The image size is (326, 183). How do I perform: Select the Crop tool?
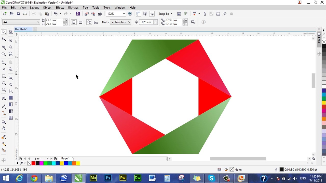point(4,47)
